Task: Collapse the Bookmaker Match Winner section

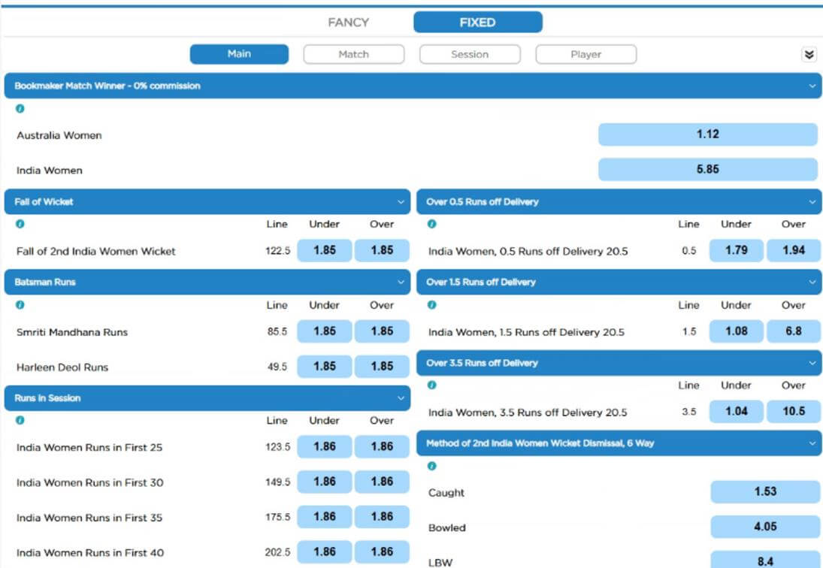Action: click(810, 86)
